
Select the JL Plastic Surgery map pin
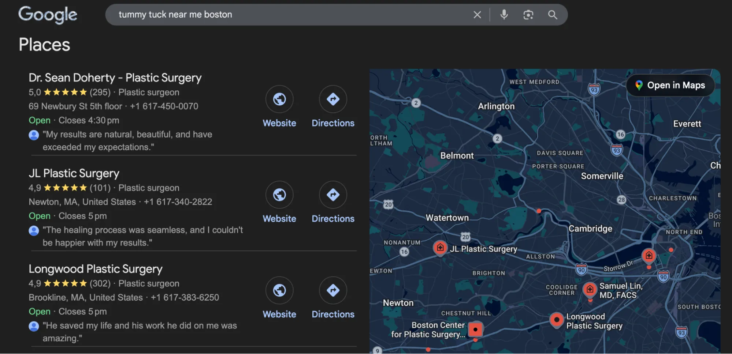440,248
